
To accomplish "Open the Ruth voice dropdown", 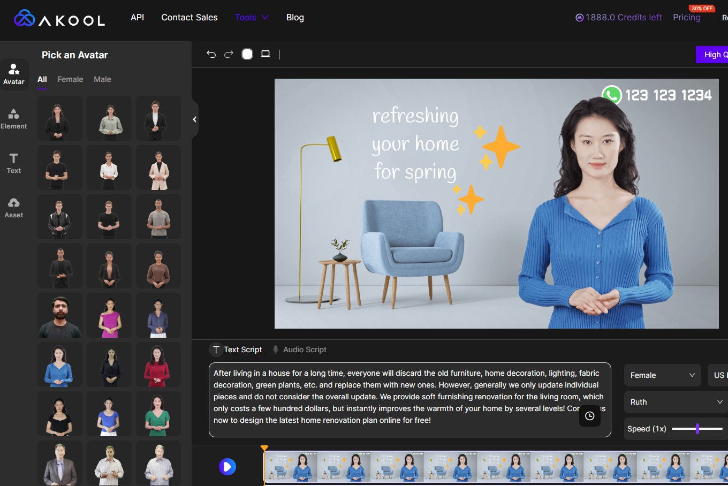I will [676, 402].
